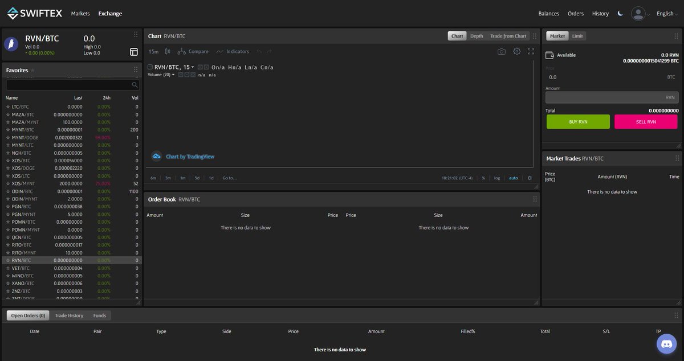
Task: Open English language dropdown
Action: coord(667,14)
